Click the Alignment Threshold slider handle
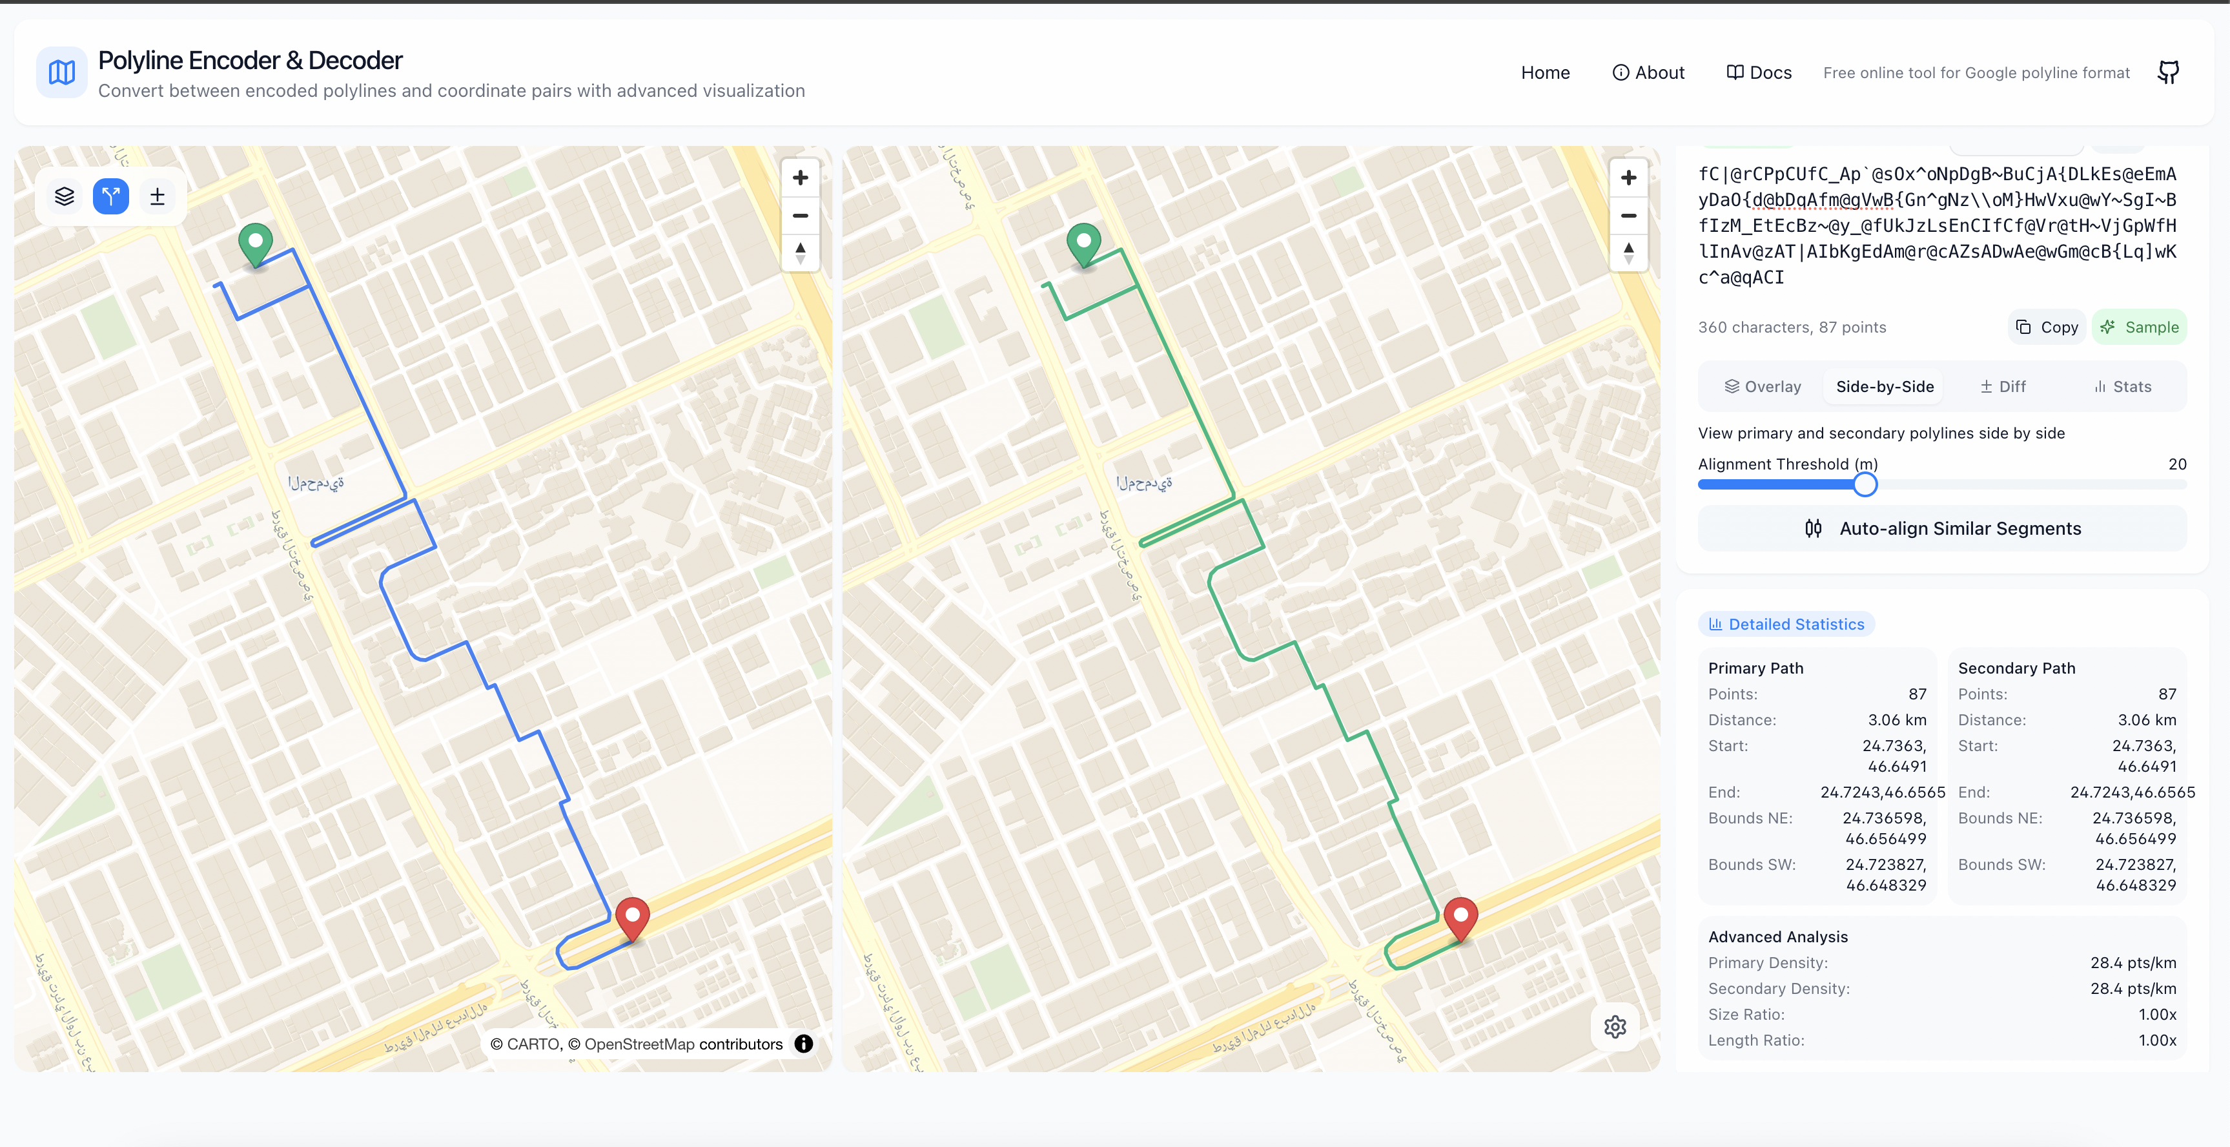2230x1147 pixels. (x=1866, y=485)
